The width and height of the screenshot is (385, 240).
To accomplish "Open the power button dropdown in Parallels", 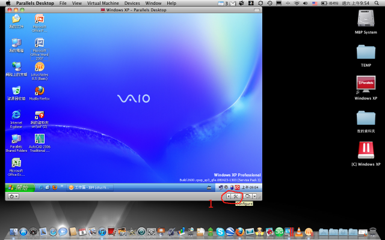I will tap(13, 196).
